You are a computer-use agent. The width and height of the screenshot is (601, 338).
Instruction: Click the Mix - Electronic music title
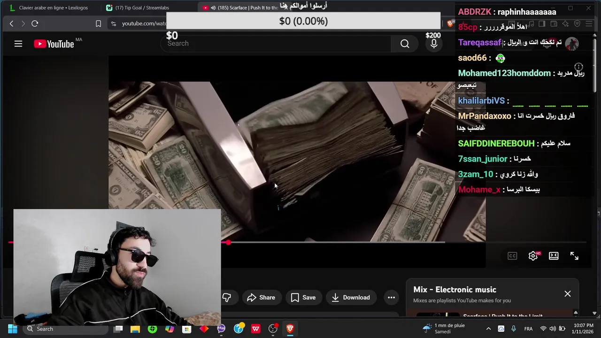455,290
